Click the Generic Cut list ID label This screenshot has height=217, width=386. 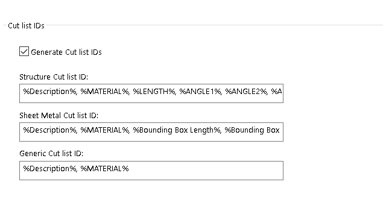(x=51, y=154)
